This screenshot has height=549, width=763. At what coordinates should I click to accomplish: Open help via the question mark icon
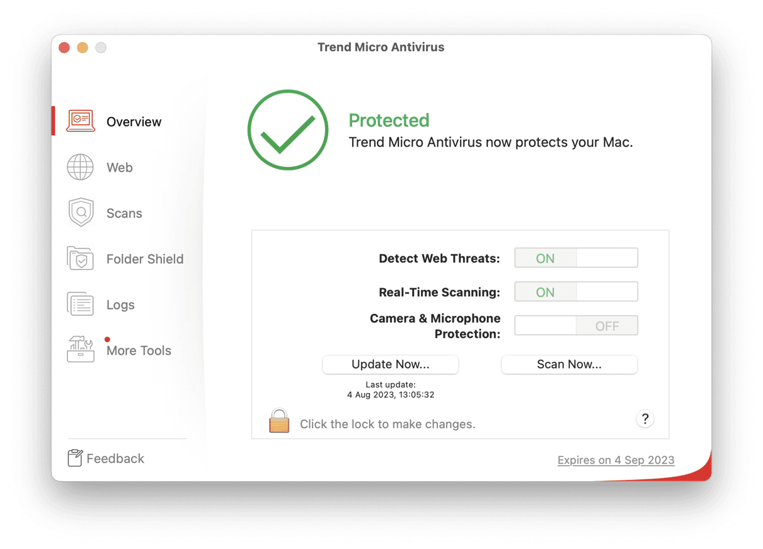tap(645, 418)
